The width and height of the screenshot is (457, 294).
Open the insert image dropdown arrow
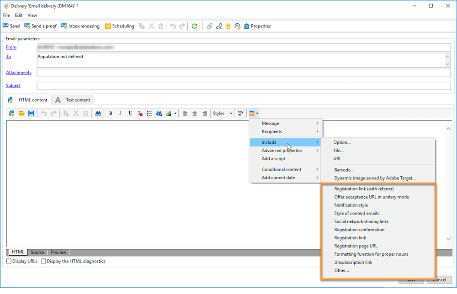coord(175,114)
